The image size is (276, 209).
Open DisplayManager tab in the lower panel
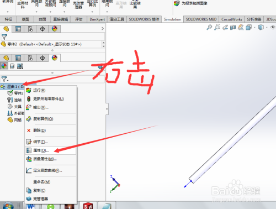click(55, 58)
